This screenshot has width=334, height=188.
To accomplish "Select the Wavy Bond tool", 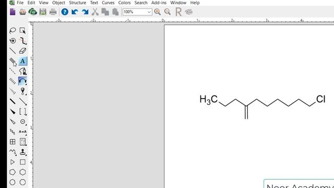I will click(x=13, y=132).
